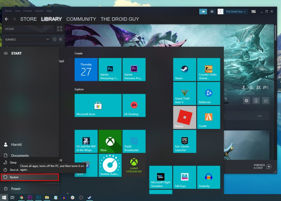281x201 pixels.
Task: Click the Windows Start button
Action: coord(4,197)
